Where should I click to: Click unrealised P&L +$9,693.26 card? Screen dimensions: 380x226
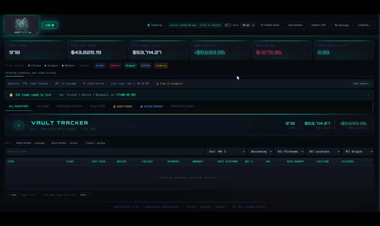pos(220,50)
